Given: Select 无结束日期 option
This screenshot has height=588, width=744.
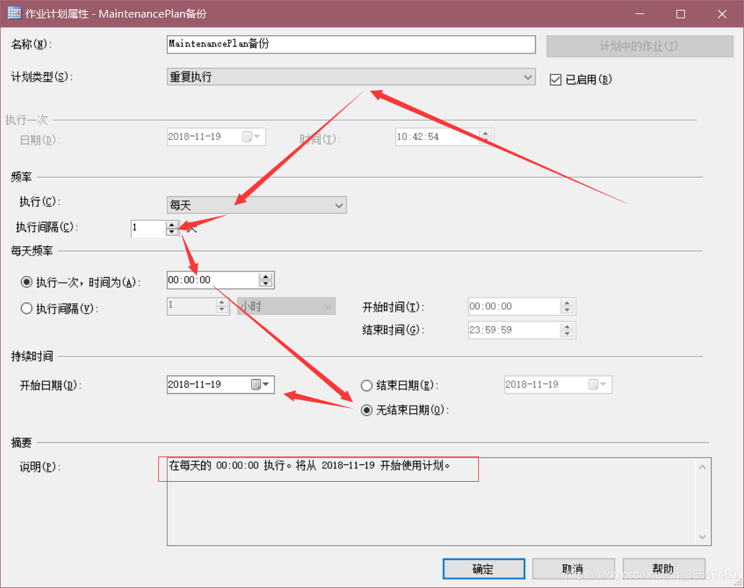Looking at the screenshot, I should click(x=366, y=409).
